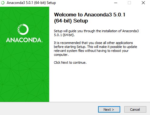Screen dimensions: 150x115
Task: Click the 'Welcome to Anaconda3 5.0.1' heading
Action: [x=90, y=15]
